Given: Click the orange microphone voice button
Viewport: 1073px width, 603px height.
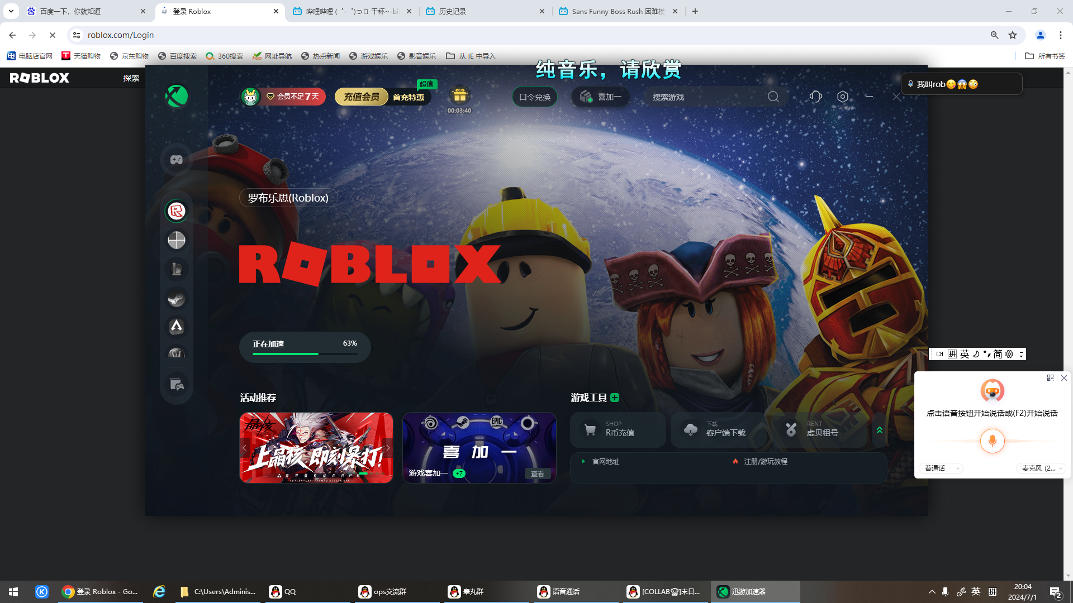Looking at the screenshot, I should 993,441.
